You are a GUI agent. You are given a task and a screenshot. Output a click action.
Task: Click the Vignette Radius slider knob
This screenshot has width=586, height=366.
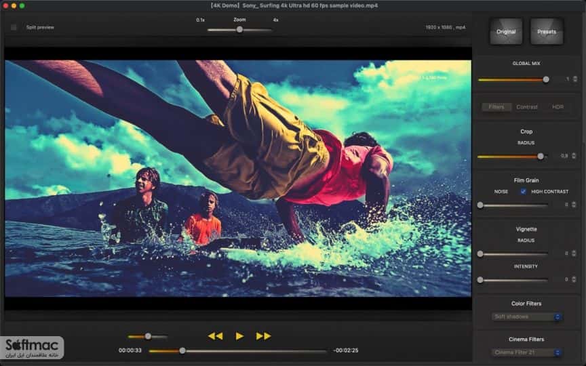(x=480, y=254)
